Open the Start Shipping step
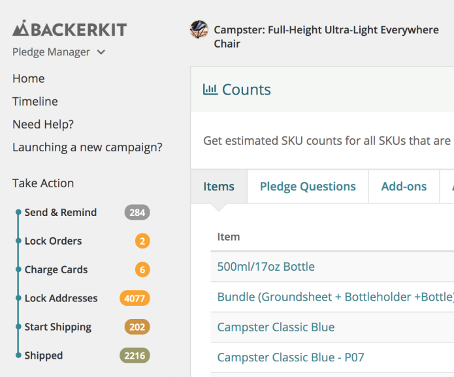The width and height of the screenshot is (454, 377). (58, 327)
